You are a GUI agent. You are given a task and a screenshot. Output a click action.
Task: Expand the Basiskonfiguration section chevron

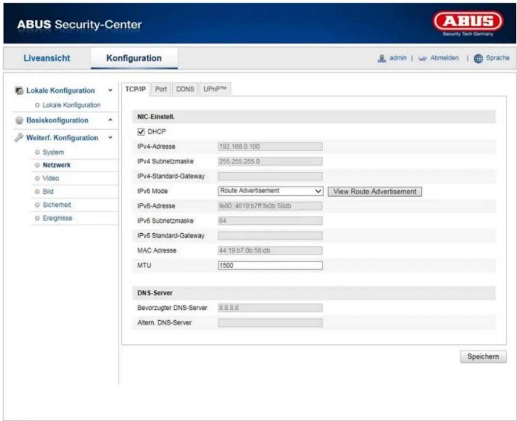click(x=111, y=120)
